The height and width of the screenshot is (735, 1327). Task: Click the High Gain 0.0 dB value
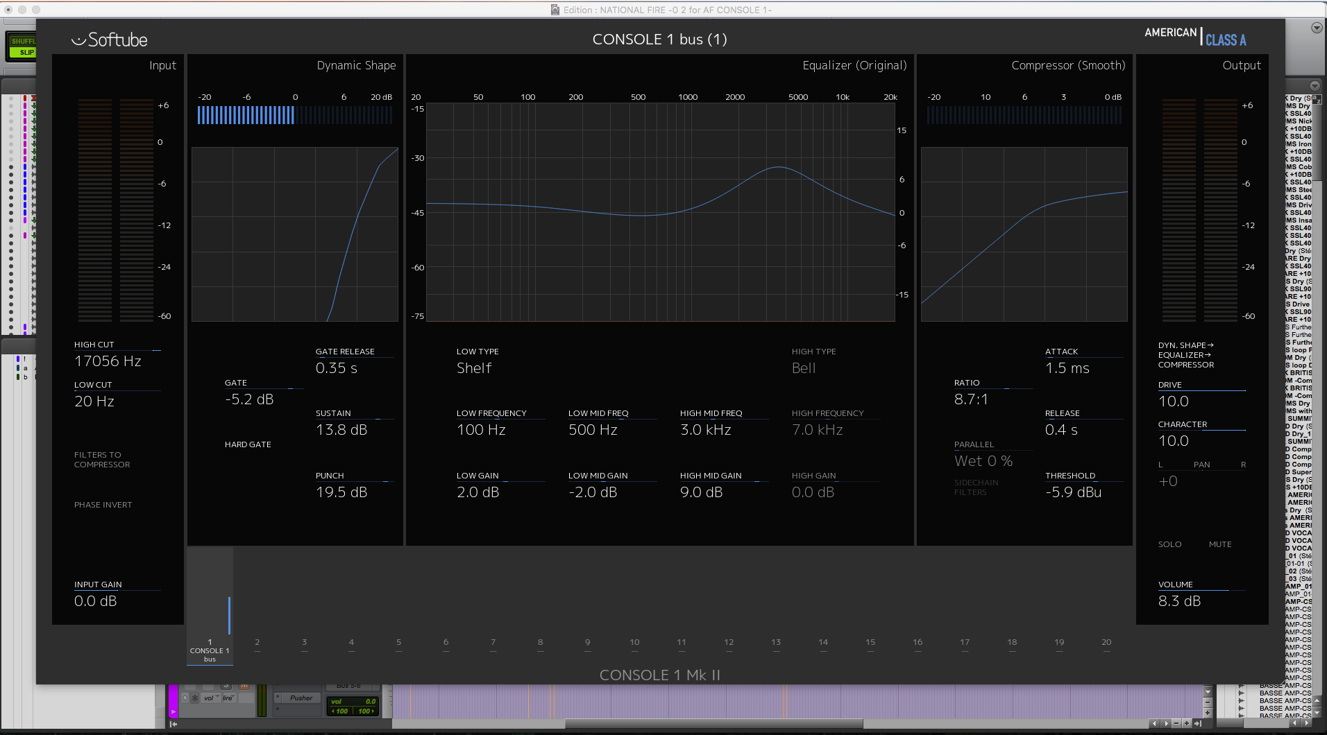[x=813, y=492]
